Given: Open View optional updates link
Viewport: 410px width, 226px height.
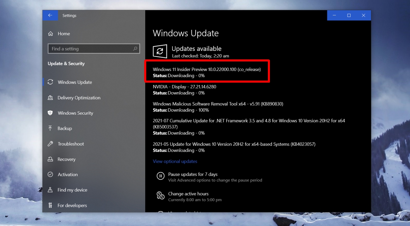Looking at the screenshot, I should (175, 161).
